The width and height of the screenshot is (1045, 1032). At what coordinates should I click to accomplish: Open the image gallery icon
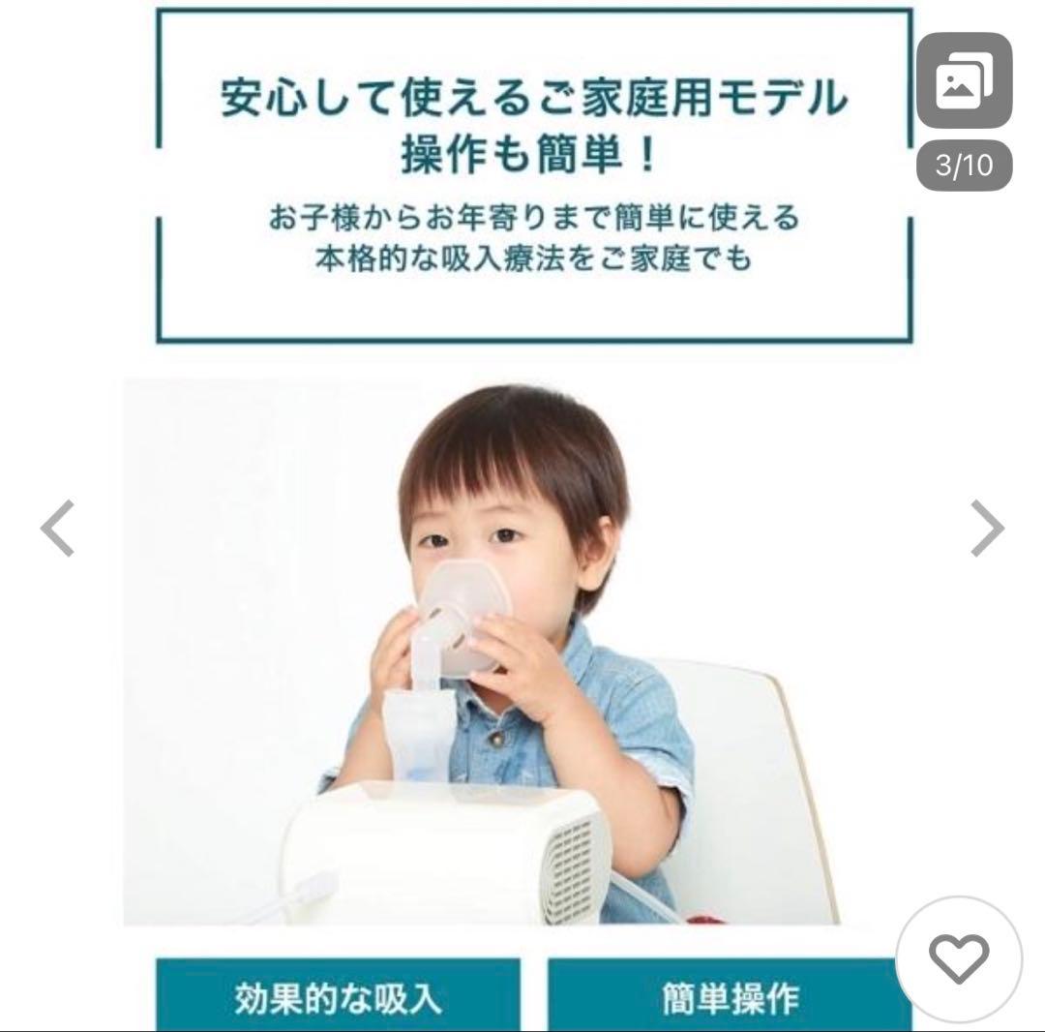[965, 80]
